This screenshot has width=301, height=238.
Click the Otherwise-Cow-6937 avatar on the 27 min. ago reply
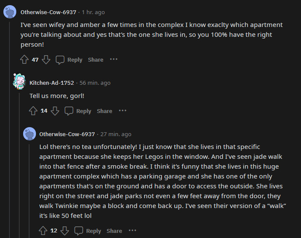(30, 133)
